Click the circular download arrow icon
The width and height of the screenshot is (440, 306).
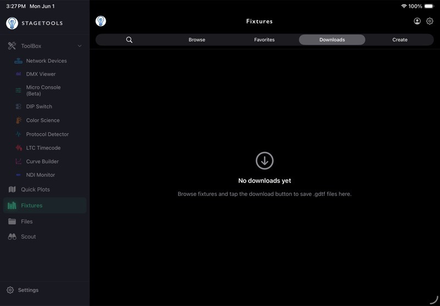(265, 161)
